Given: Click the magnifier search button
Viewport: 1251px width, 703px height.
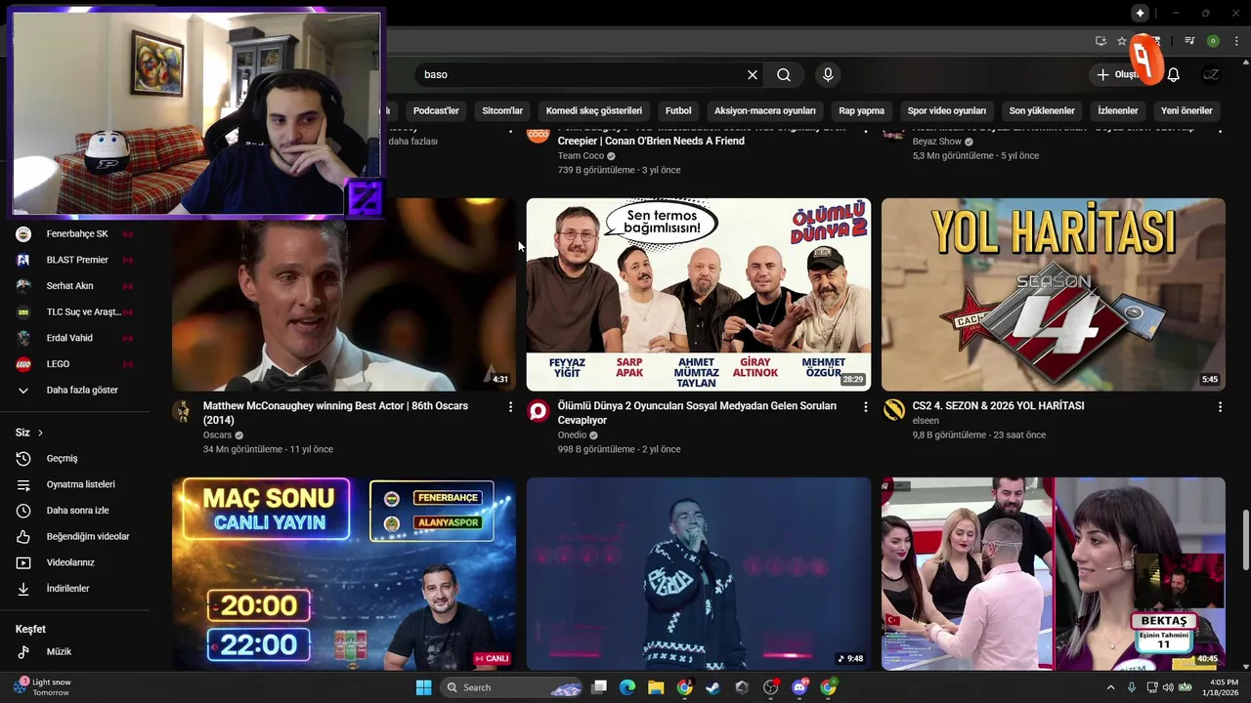Looking at the screenshot, I should (784, 74).
